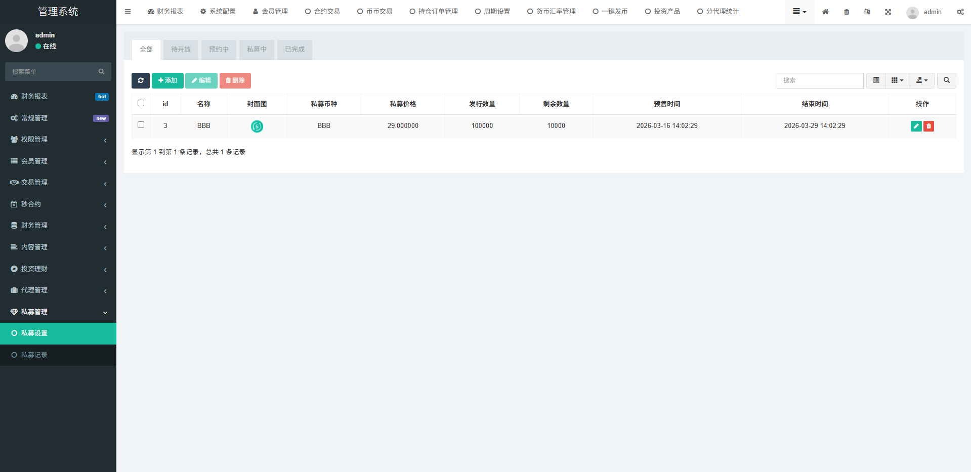
Task: Open the 会员管理 top navigation link
Action: click(x=270, y=12)
